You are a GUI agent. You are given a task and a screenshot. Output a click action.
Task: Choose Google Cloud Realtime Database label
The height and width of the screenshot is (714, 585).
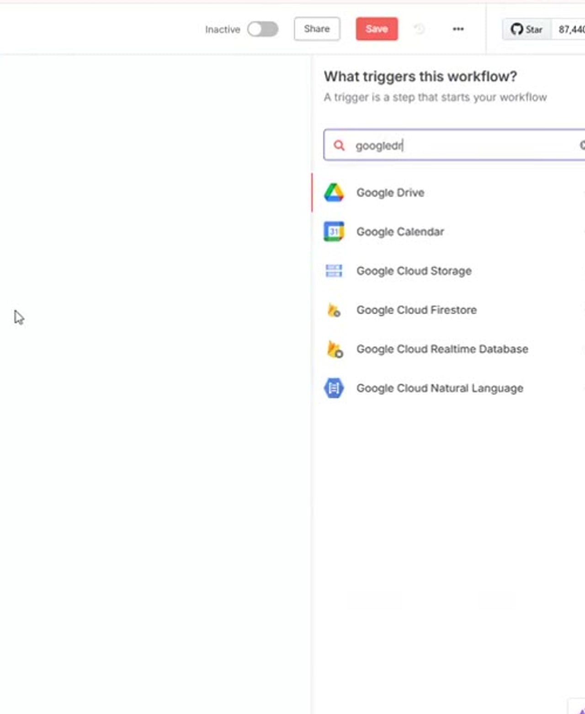442,349
